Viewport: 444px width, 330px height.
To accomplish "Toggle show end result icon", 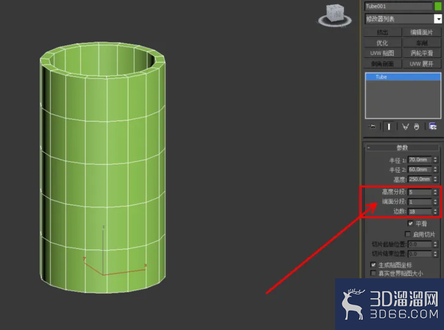I will pyautogui.click(x=389, y=126).
